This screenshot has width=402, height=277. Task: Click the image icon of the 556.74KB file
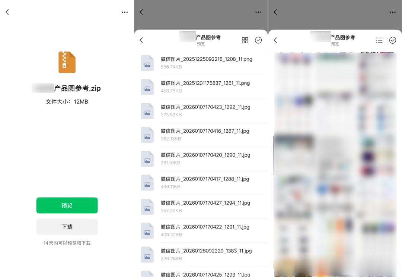point(147,63)
